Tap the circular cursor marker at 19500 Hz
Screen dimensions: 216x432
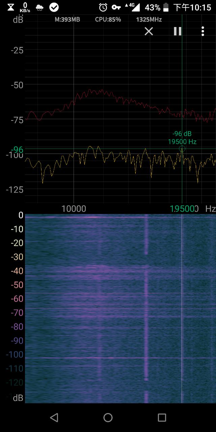182,148
